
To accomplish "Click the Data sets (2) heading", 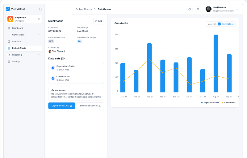I will (57, 58).
